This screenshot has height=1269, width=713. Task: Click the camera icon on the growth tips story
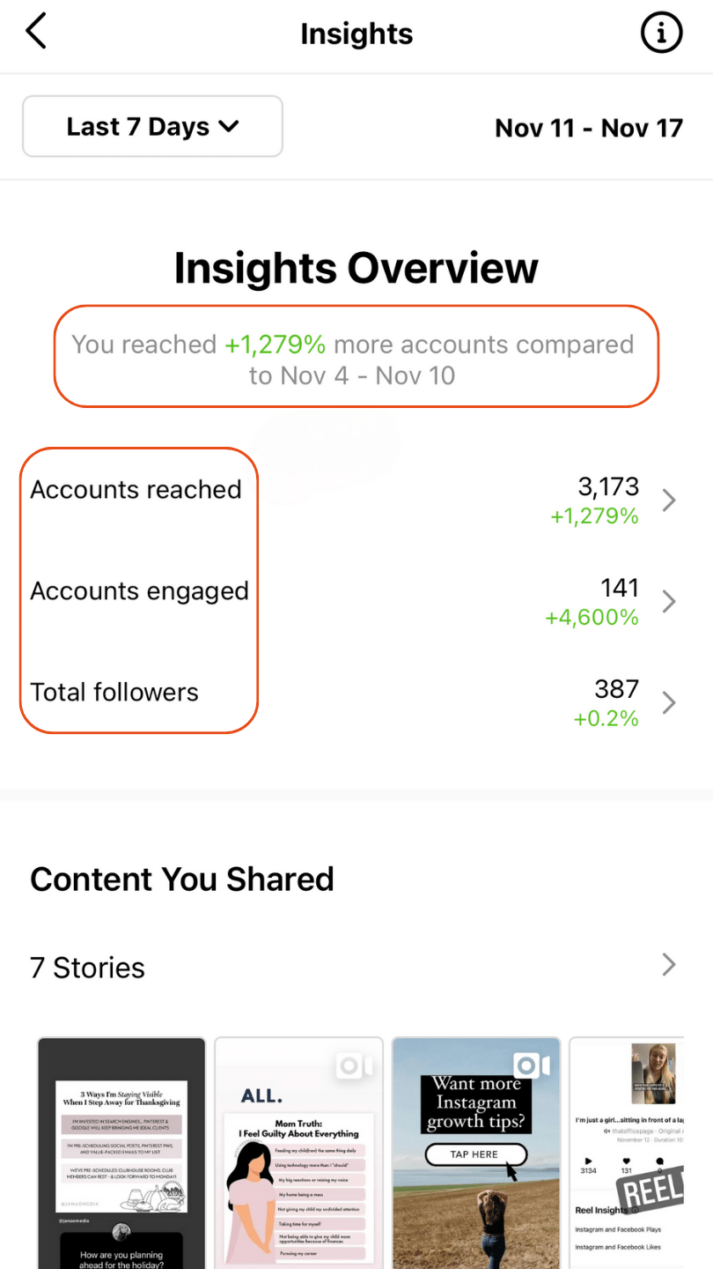[x=532, y=1064]
